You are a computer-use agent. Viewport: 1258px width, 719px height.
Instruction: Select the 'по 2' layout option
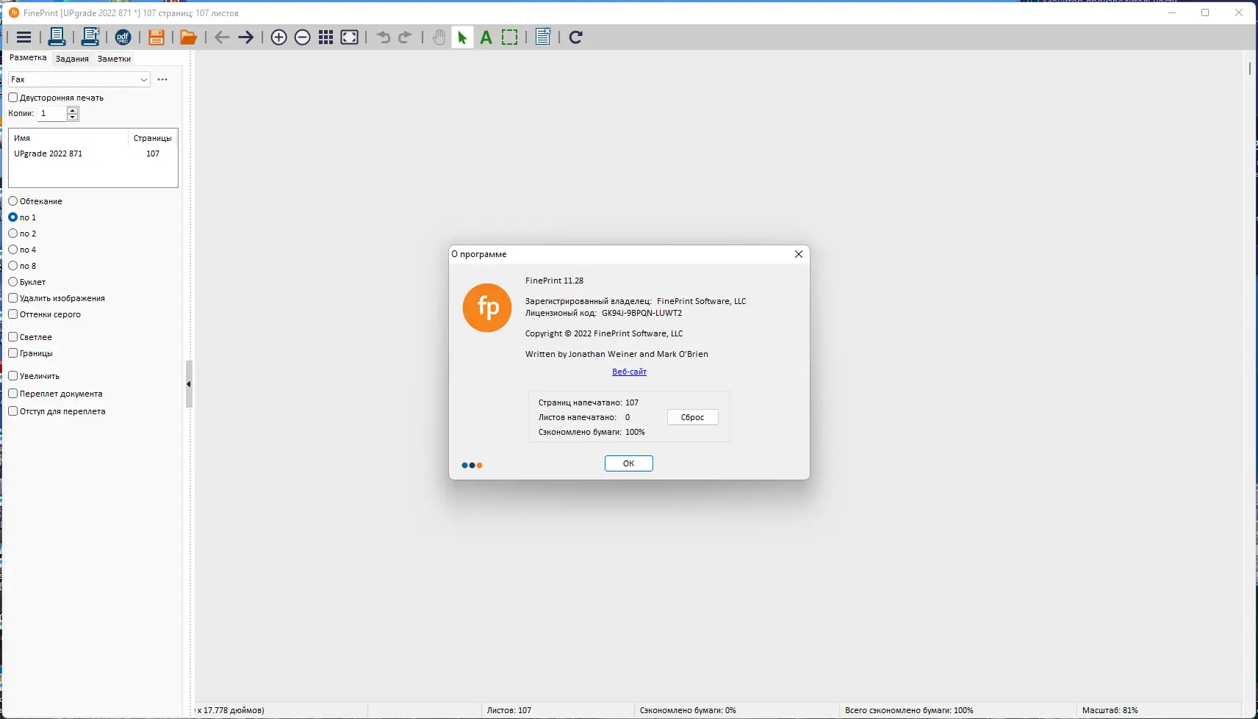13,234
